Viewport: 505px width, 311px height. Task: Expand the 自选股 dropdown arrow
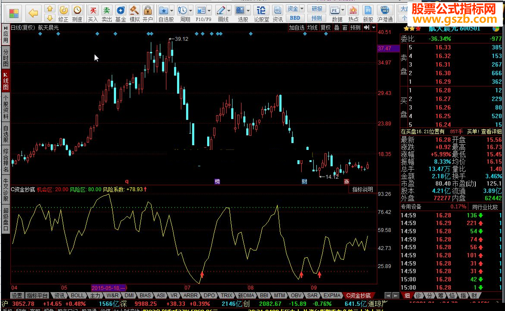coord(171,11)
